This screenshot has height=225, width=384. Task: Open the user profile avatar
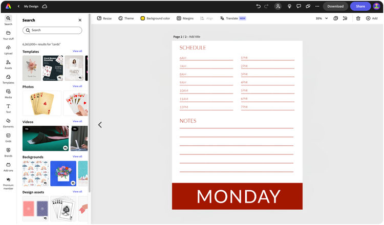click(376, 6)
